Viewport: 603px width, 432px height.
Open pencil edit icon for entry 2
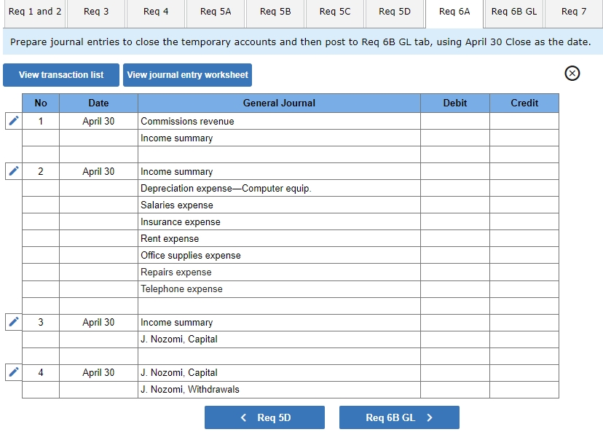point(12,170)
